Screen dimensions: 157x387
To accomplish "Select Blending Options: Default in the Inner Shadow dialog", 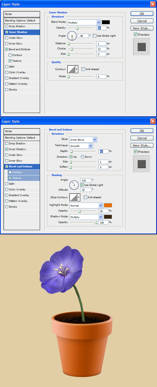I will tap(20, 21).
